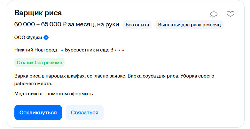The image size is (250, 129).
Task: Select the "Без опыта" tag
Action: click(137, 25)
